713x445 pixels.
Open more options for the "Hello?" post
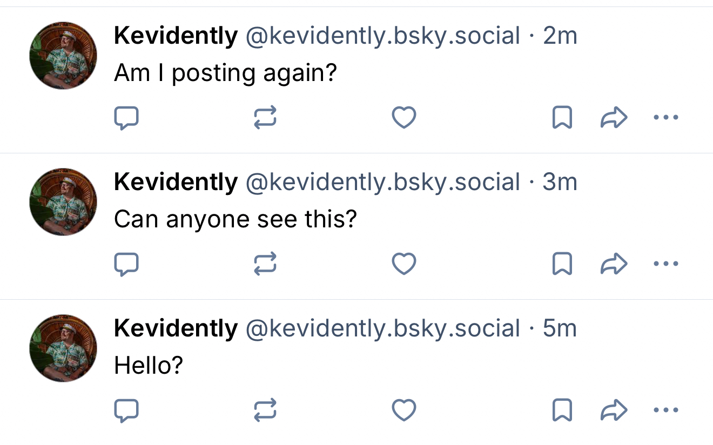(x=665, y=410)
